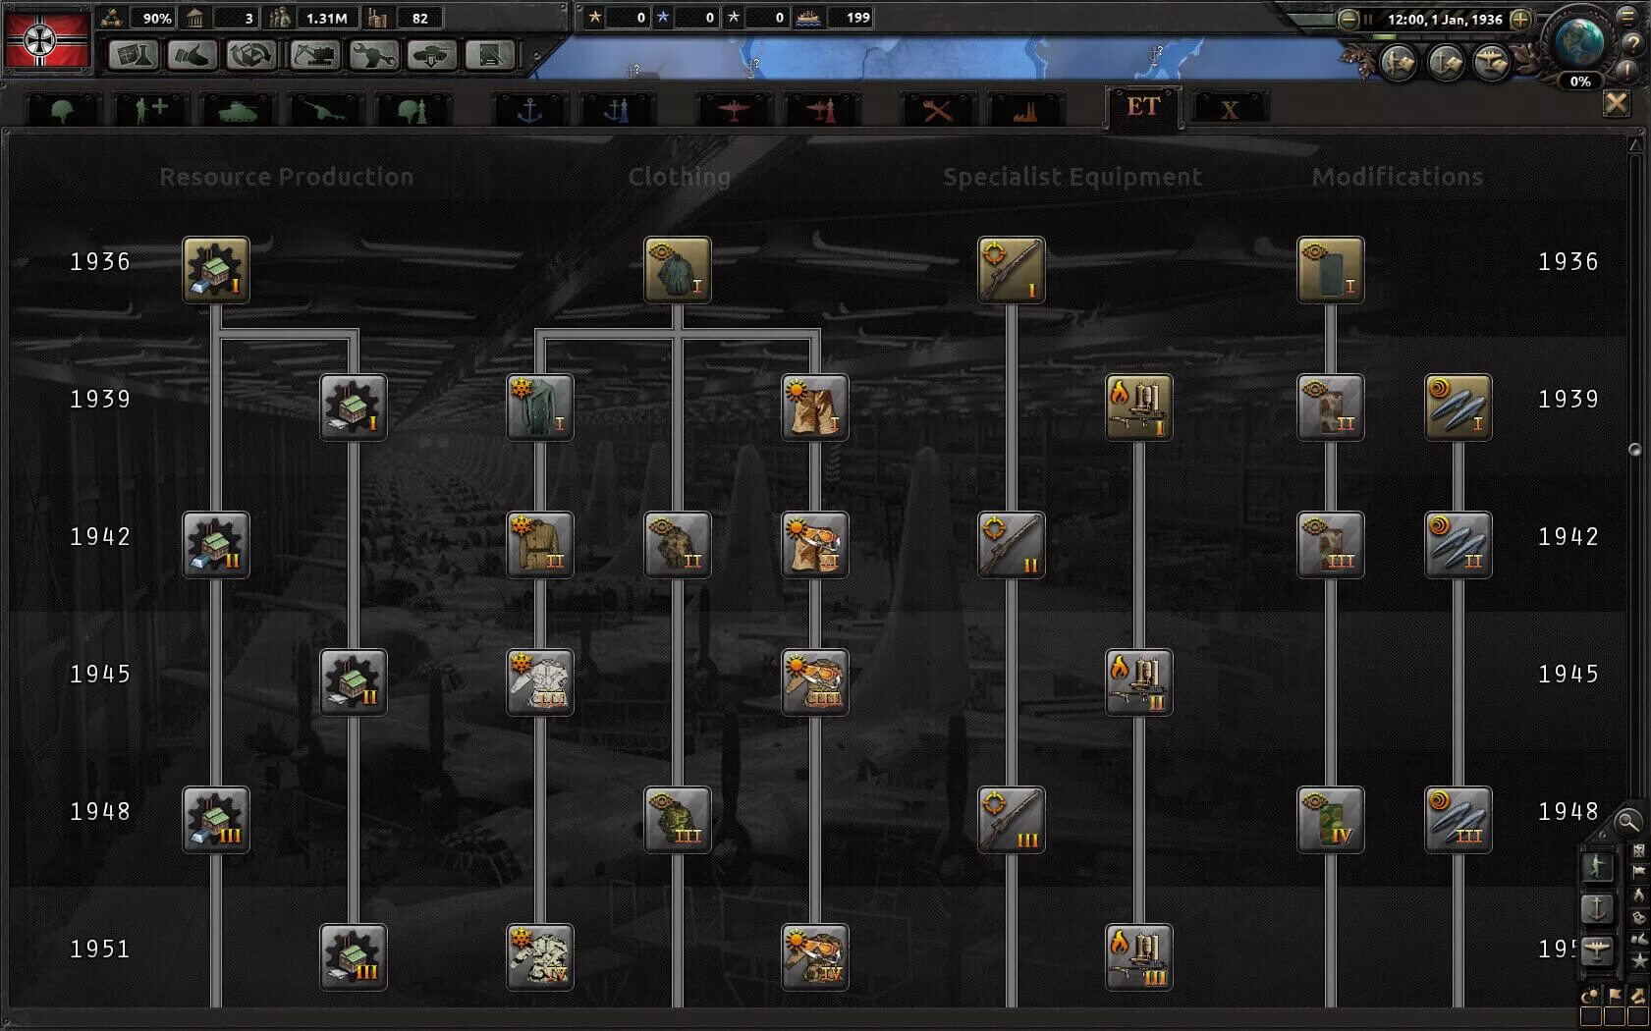
Task: Switch to the Air plane research tab
Action: coord(734,110)
